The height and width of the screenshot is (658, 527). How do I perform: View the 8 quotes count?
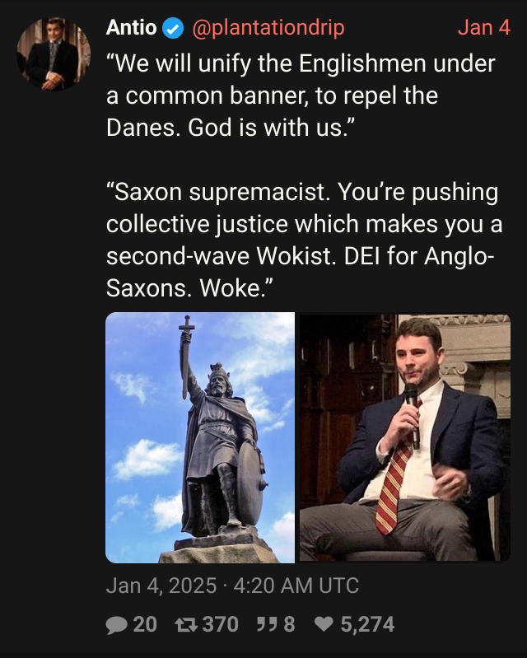290,624
